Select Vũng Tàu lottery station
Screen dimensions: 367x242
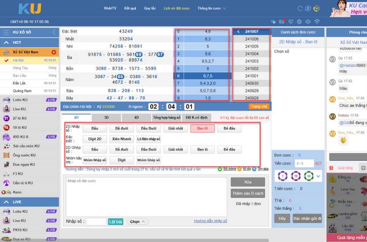(29, 68)
